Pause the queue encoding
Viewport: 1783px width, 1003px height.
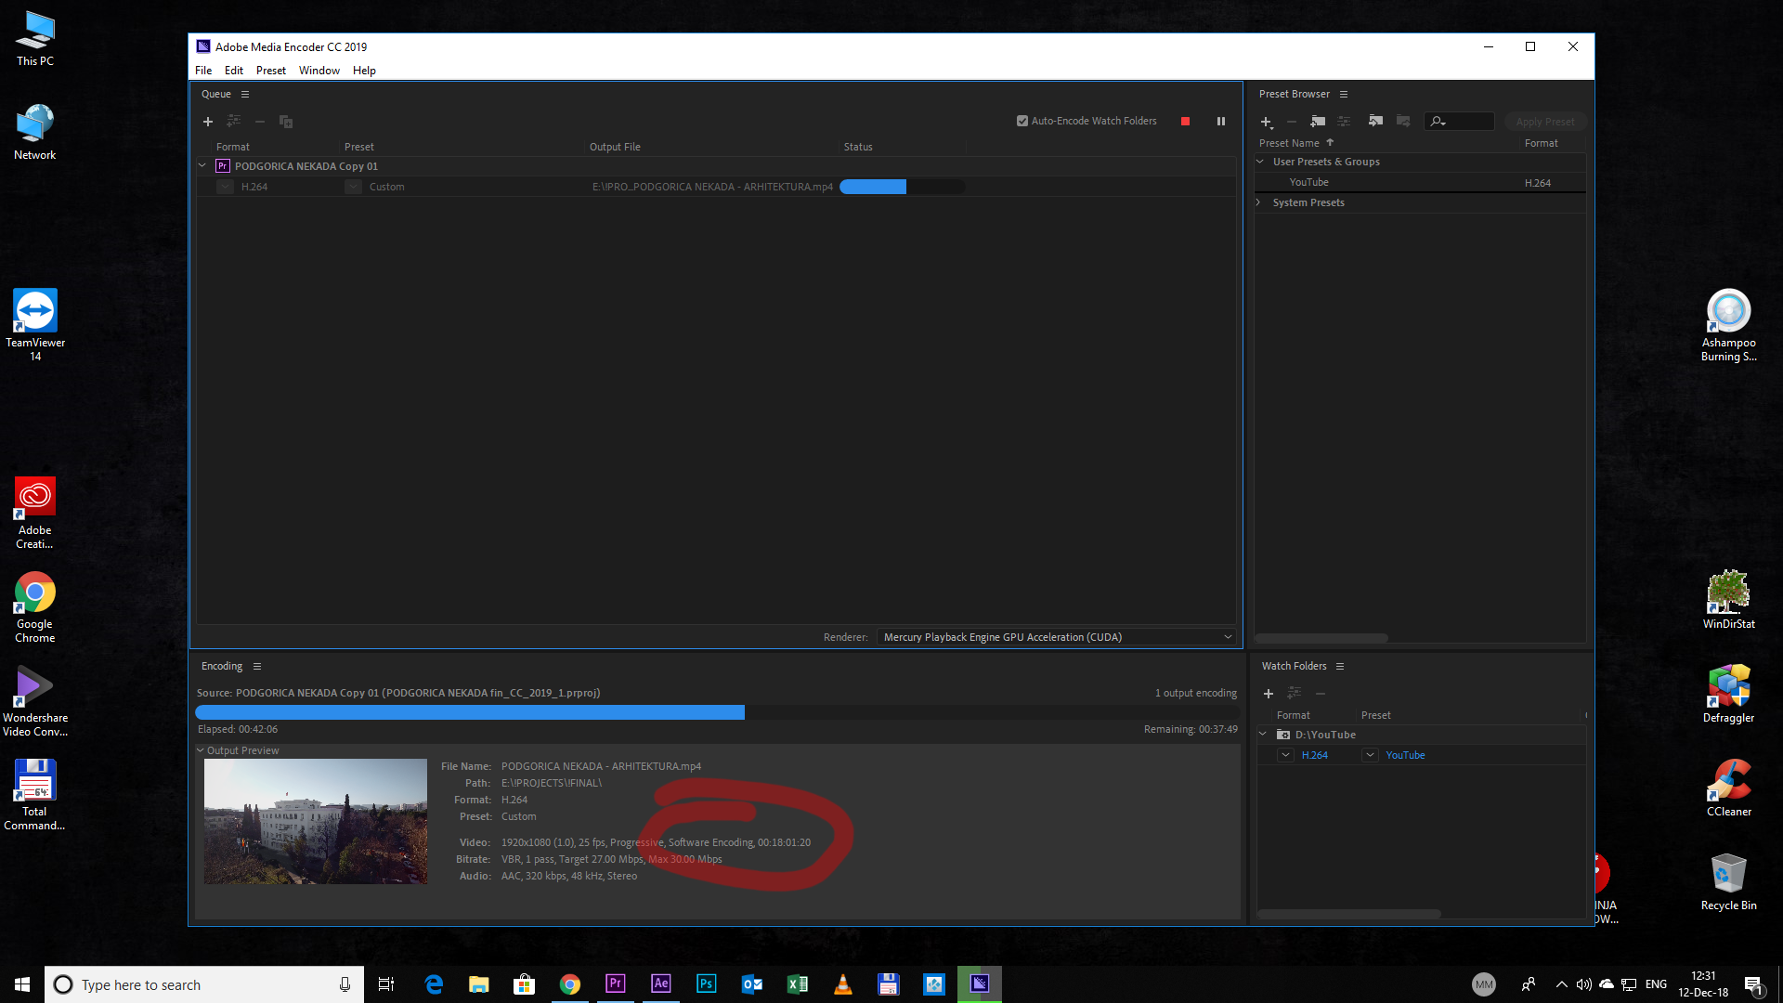[x=1221, y=122]
